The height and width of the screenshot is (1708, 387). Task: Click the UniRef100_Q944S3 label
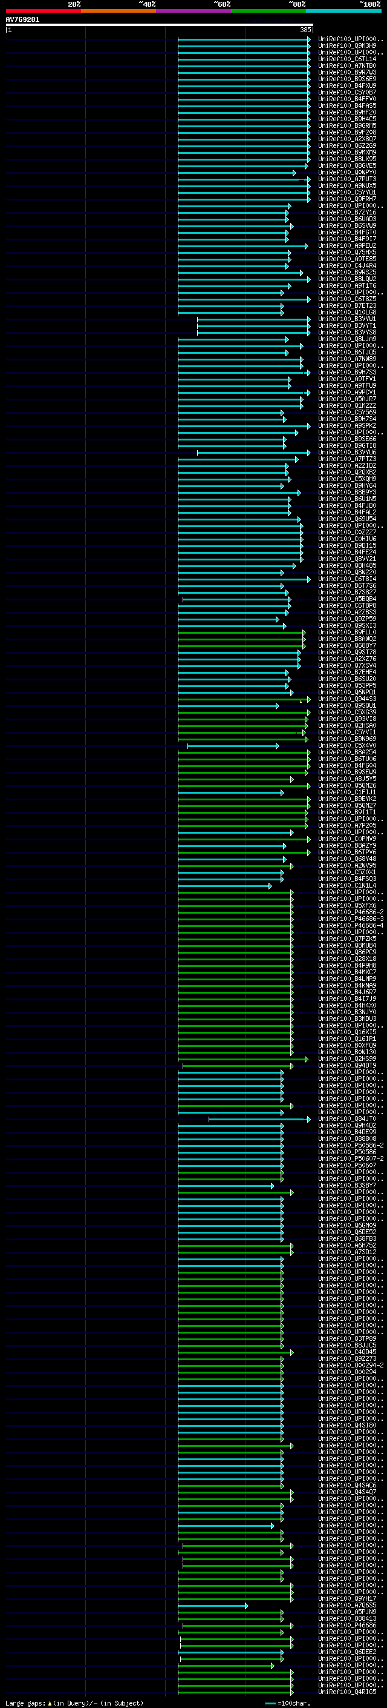347,699
